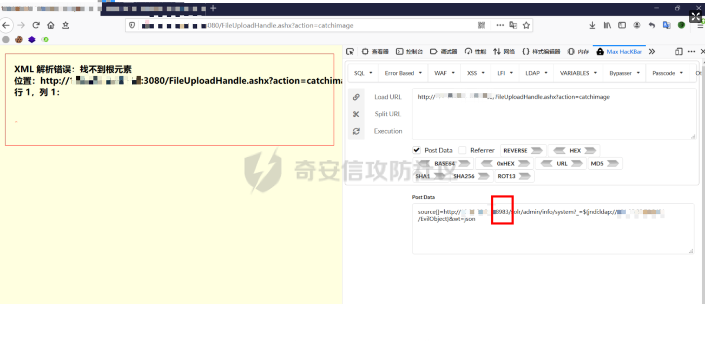
Task: Activate the devtools element picker icon
Action: pos(350,52)
